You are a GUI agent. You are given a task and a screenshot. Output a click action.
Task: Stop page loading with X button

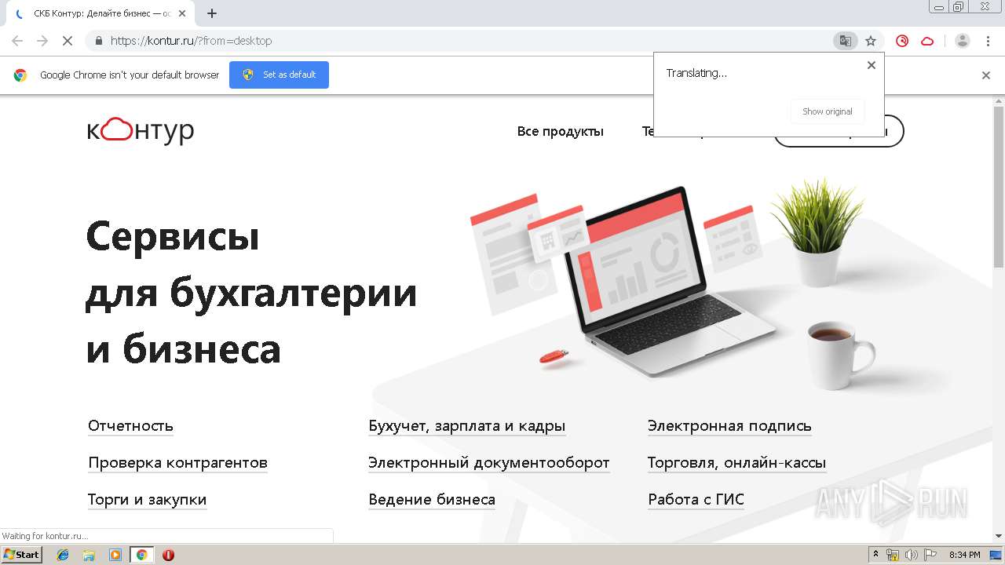[68, 41]
